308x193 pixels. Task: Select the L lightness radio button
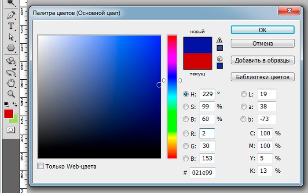click(244, 94)
